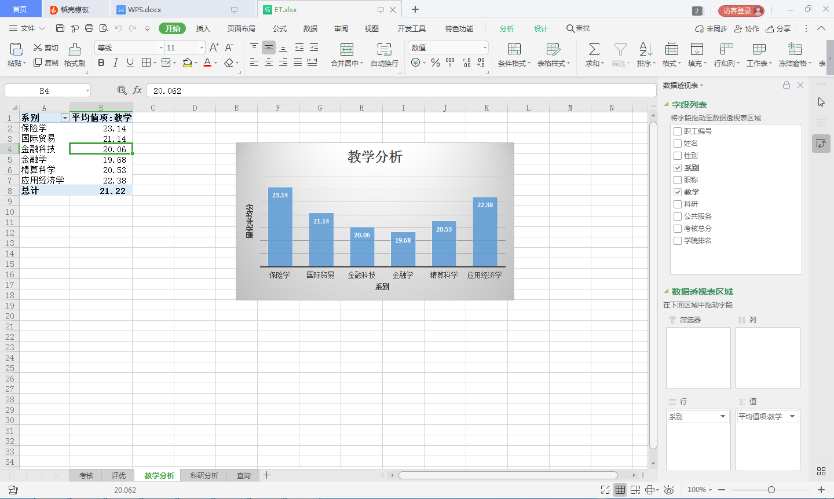Add a new sheet with plus button
834x499 pixels.
click(266, 475)
